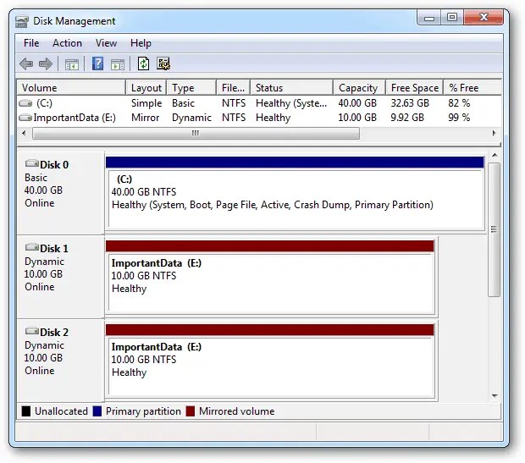Click the Mirrored volume red legend swatch
Viewport: 525px width, 463px height.
coord(191,411)
